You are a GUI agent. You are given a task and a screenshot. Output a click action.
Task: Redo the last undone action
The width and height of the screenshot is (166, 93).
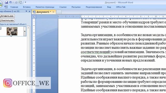coord(16,2)
